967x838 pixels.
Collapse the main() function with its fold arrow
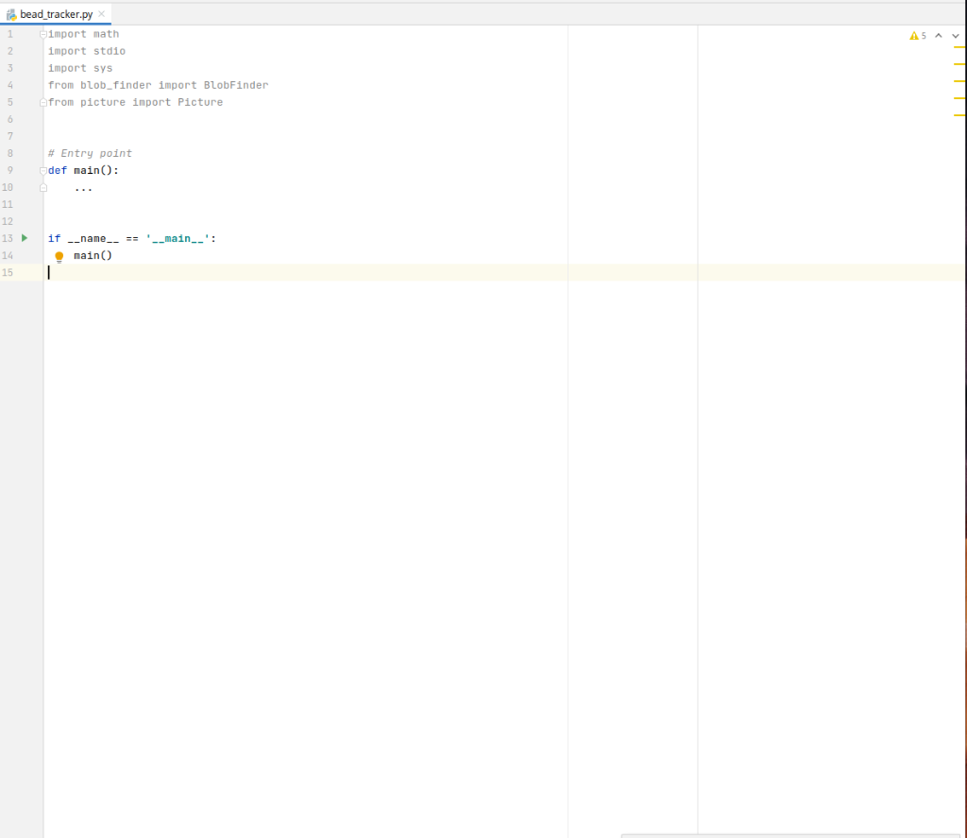(x=42, y=170)
